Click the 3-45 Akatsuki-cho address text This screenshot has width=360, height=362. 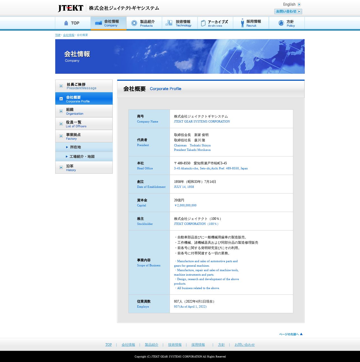[211, 168]
